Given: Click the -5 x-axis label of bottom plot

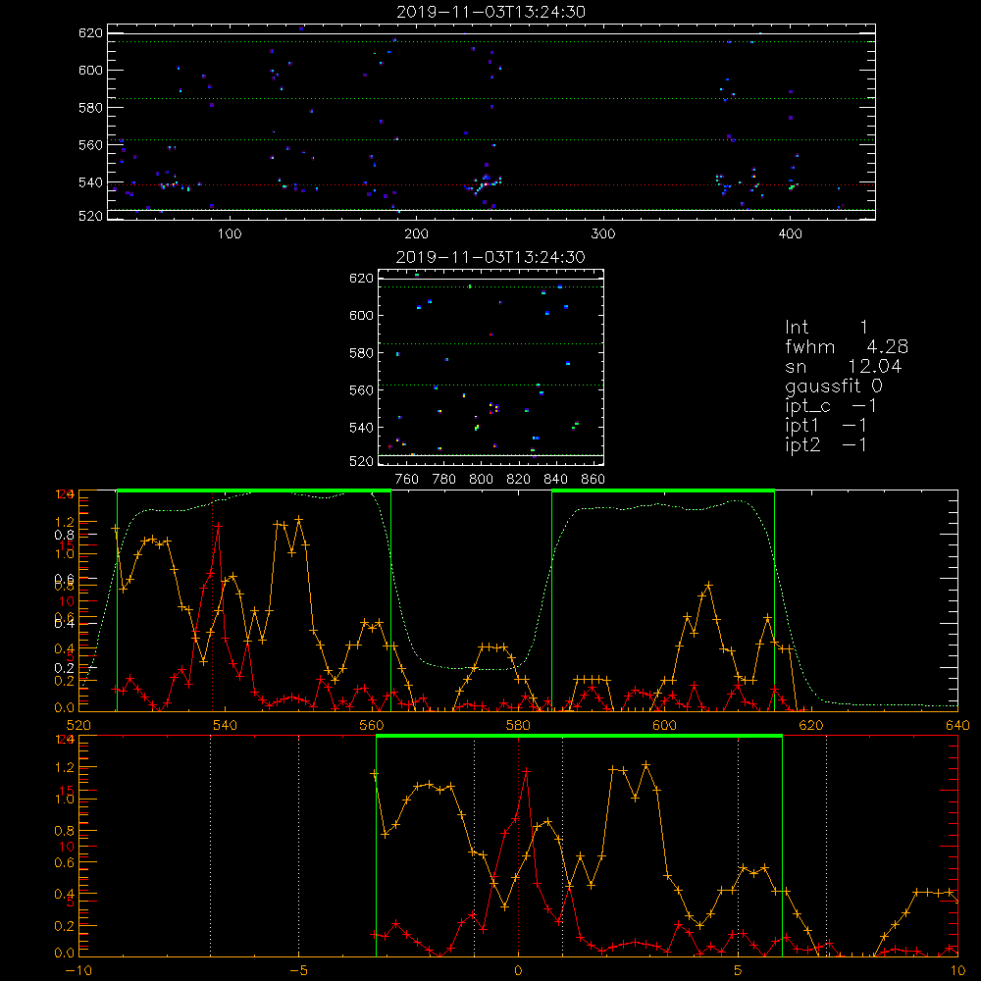Looking at the screenshot, I should [298, 970].
